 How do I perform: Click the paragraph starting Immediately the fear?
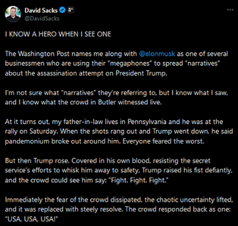point(119,209)
